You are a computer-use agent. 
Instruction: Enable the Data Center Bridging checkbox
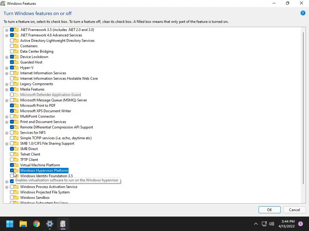pyautogui.click(x=12, y=51)
